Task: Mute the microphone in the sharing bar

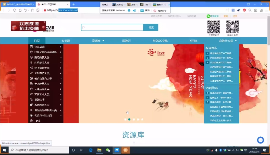Action: tap(129, 11)
